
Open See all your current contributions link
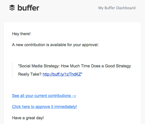pos(44,96)
